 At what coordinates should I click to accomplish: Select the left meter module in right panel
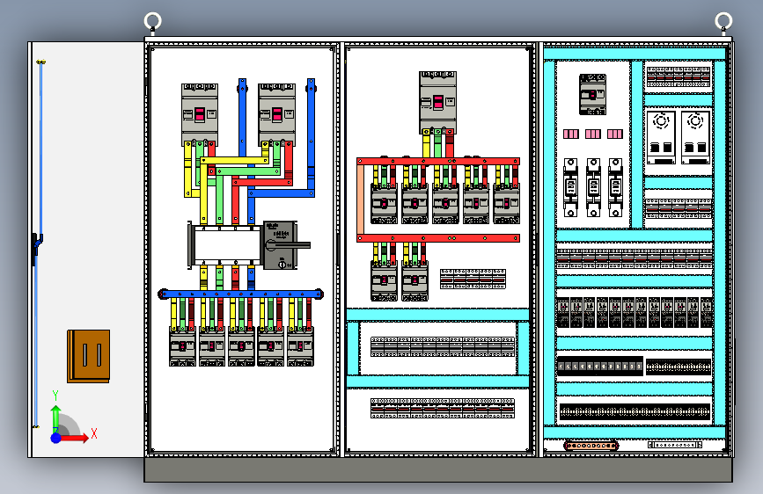point(661,138)
